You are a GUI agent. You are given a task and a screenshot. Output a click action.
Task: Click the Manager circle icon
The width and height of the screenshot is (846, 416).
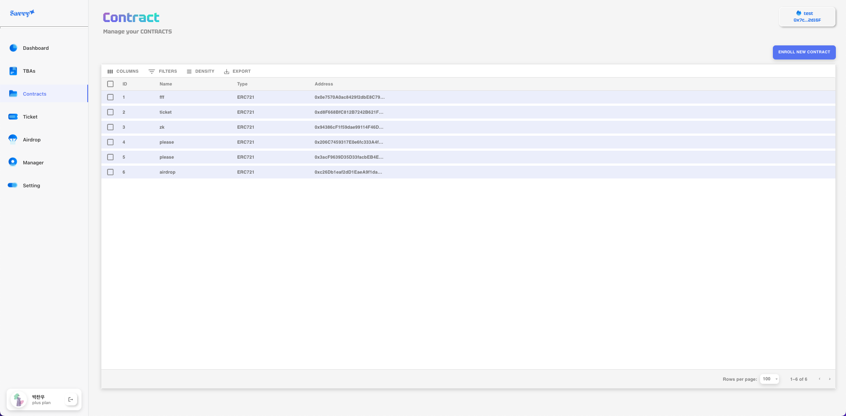coord(13,162)
